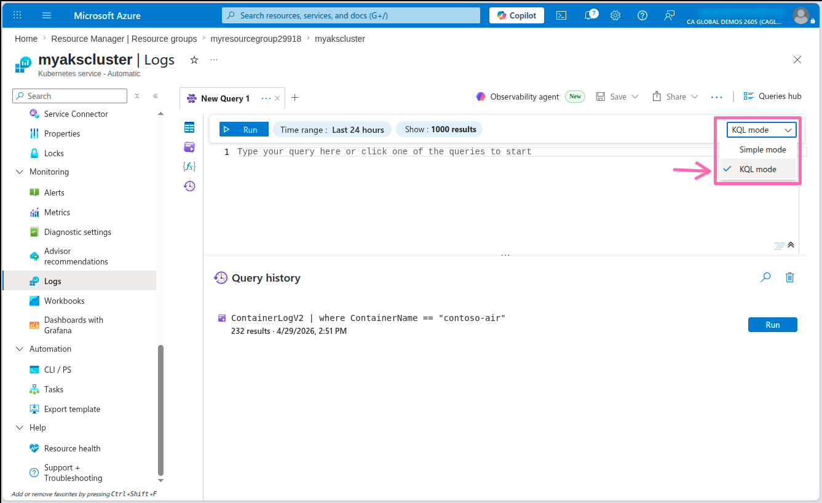Select the checked KQL mode option
The width and height of the screenshot is (822, 503).
click(x=758, y=169)
